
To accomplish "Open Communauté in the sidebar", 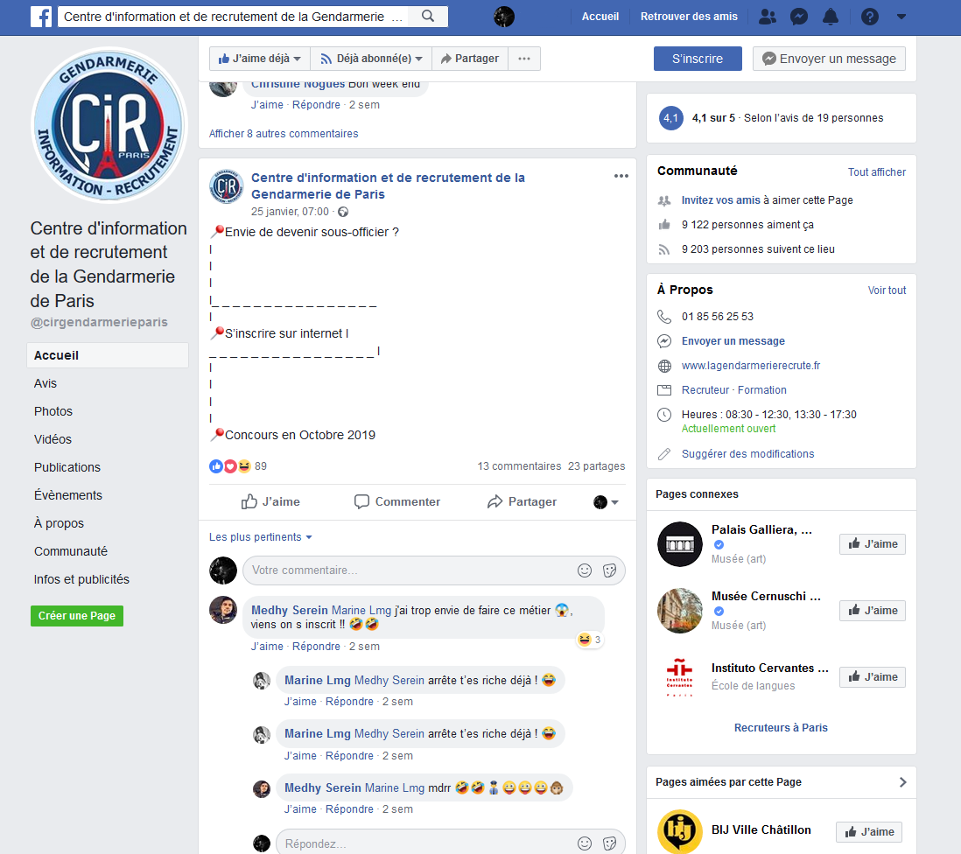I will tap(71, 551).
